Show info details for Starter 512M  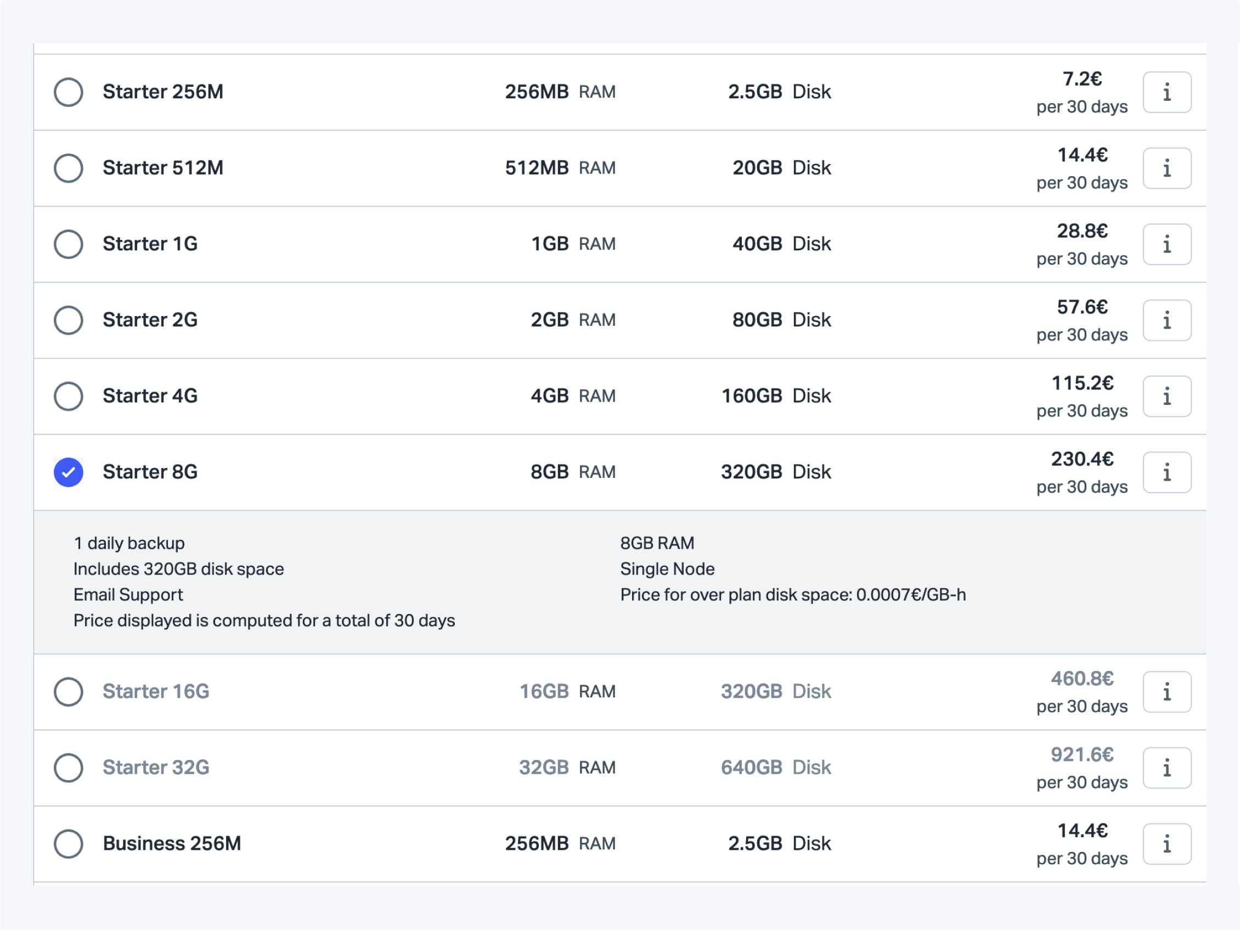click(1166, 168)
